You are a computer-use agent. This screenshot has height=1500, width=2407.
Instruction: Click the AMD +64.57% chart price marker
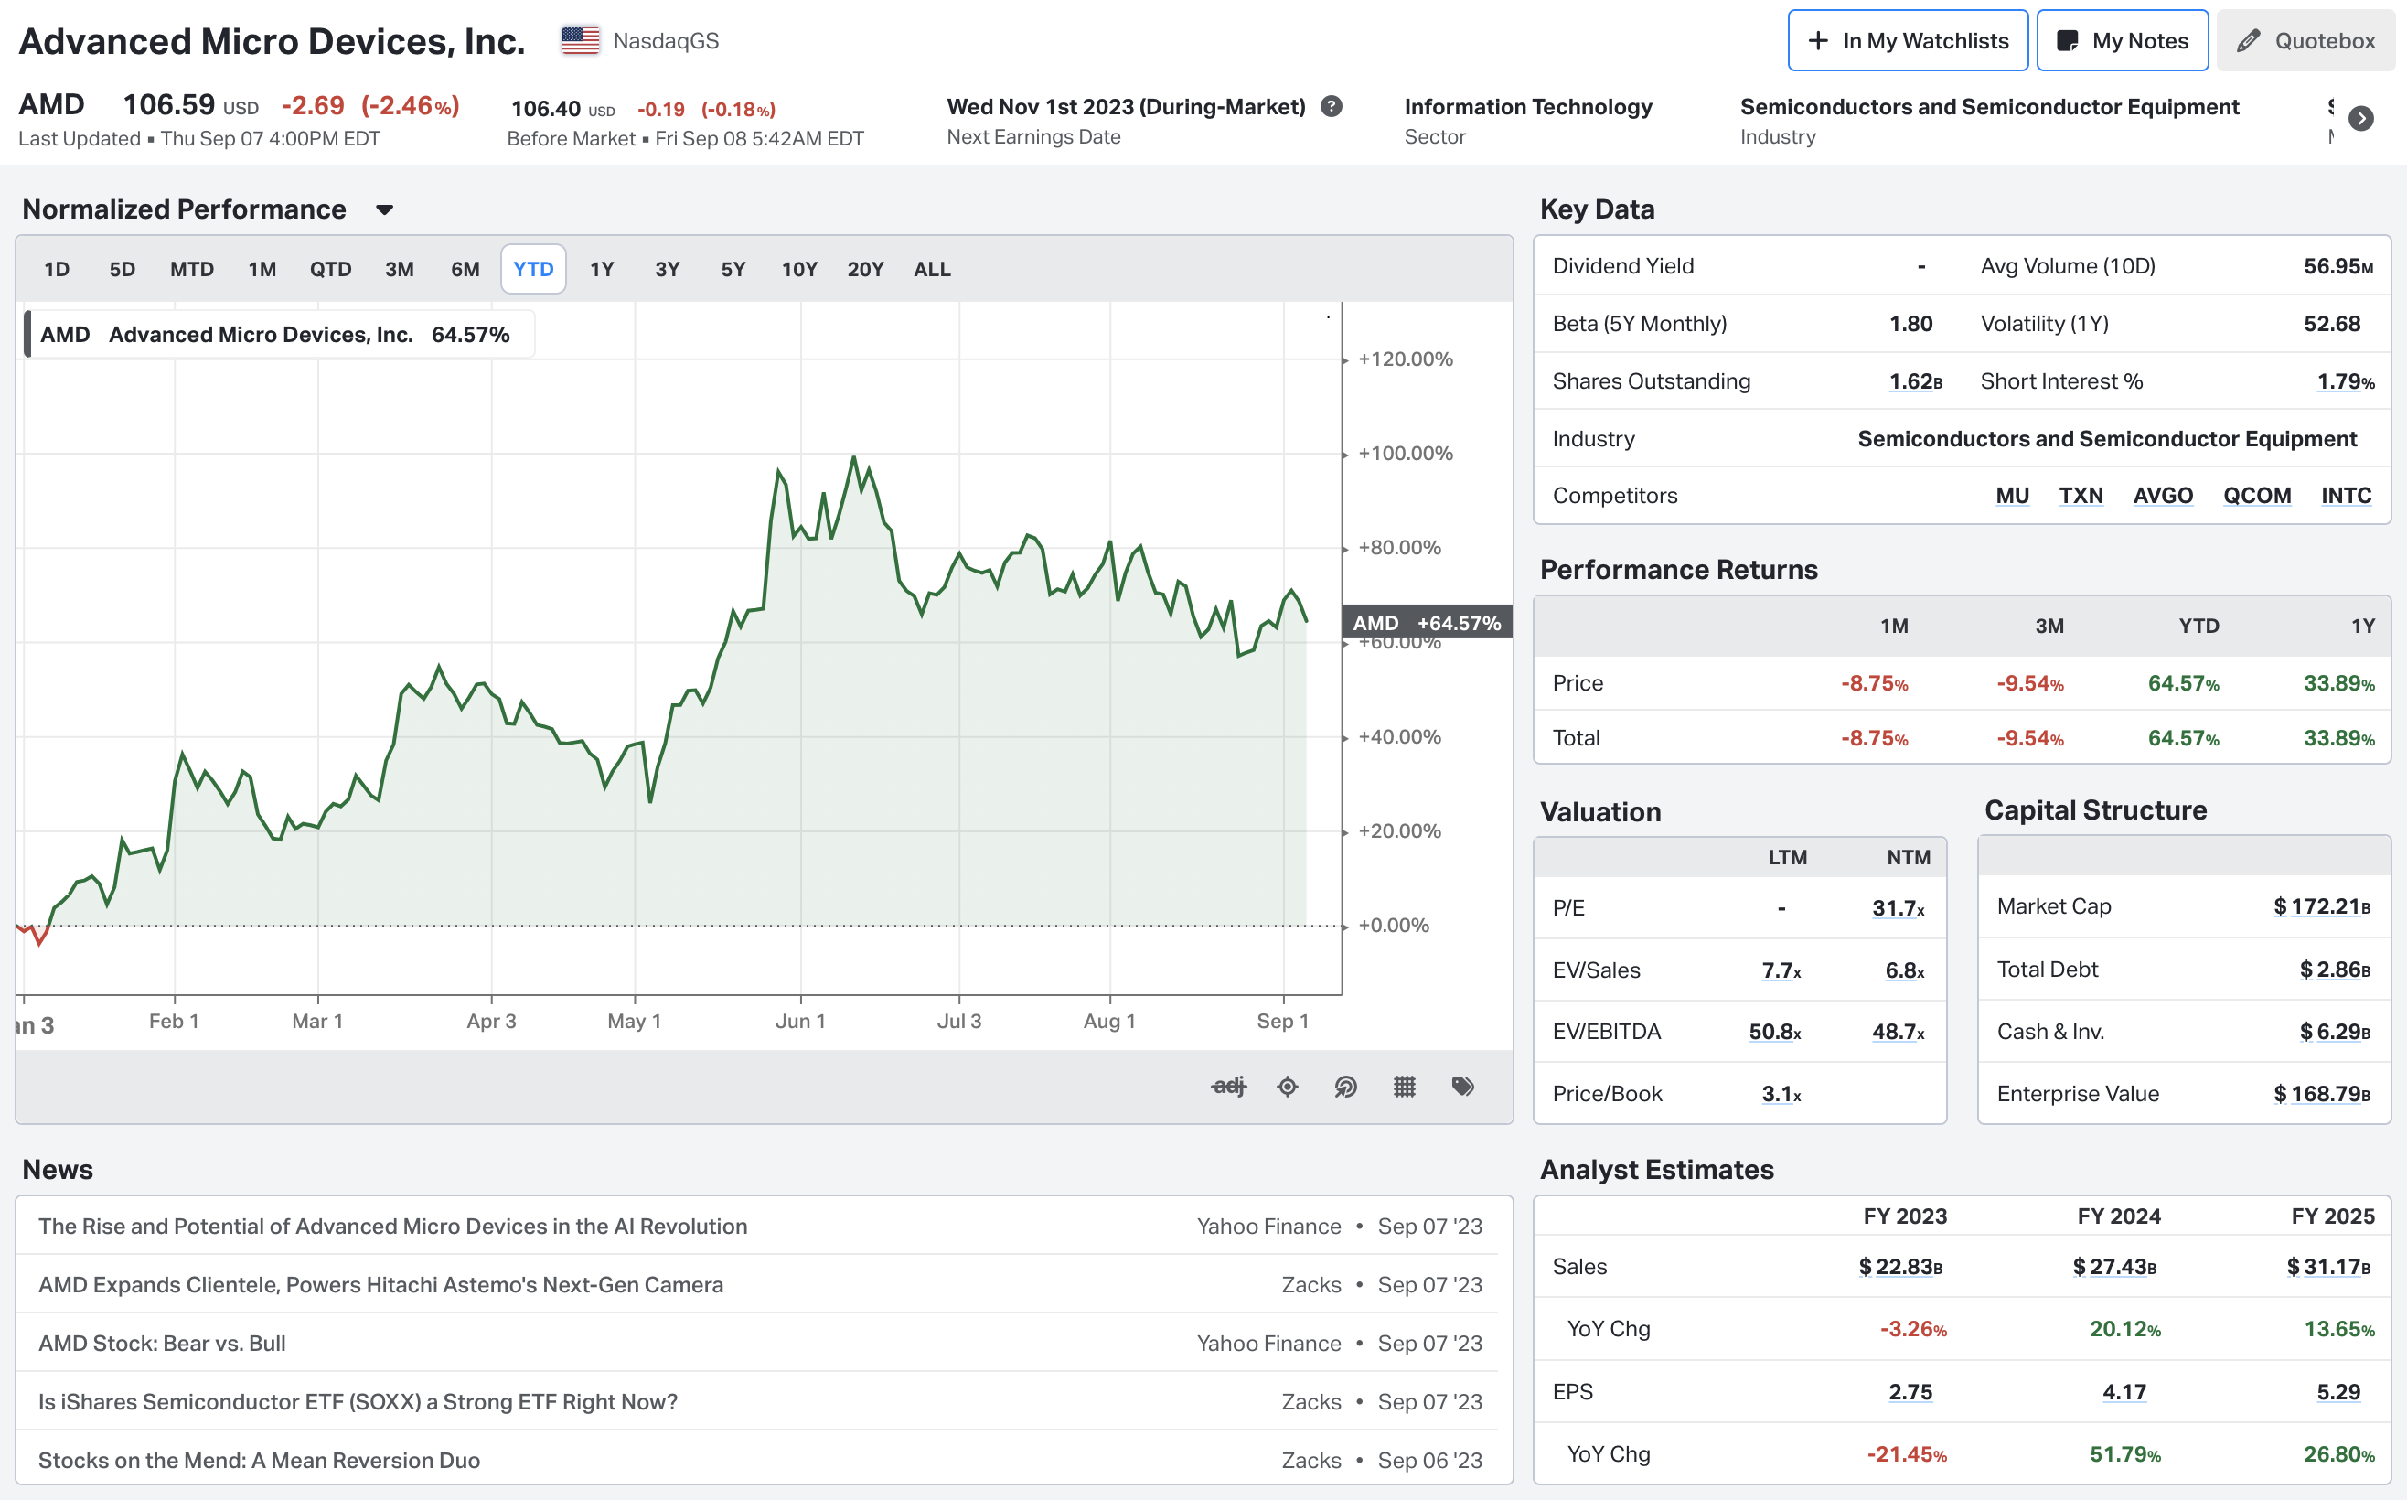click(1426, 623)
